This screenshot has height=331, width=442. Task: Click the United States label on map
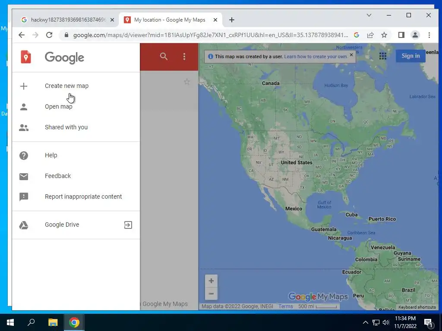click(297, 162)
